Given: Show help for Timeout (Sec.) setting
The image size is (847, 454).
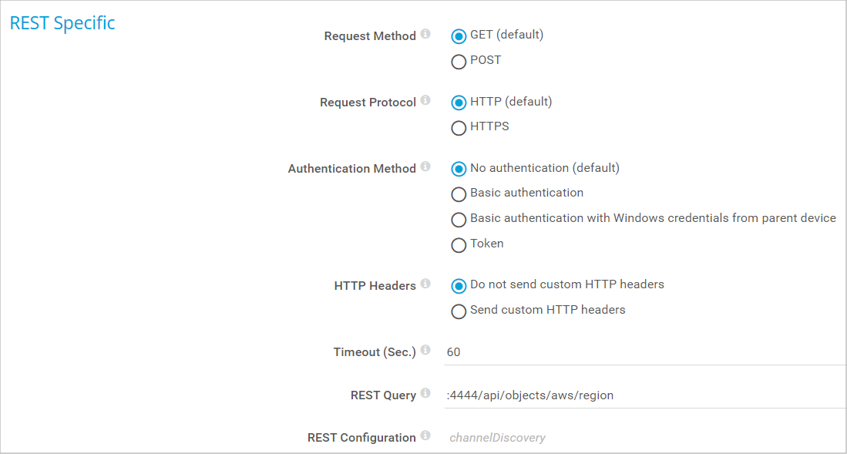Looking at the screenshot, I should click(x=425, y=351).
